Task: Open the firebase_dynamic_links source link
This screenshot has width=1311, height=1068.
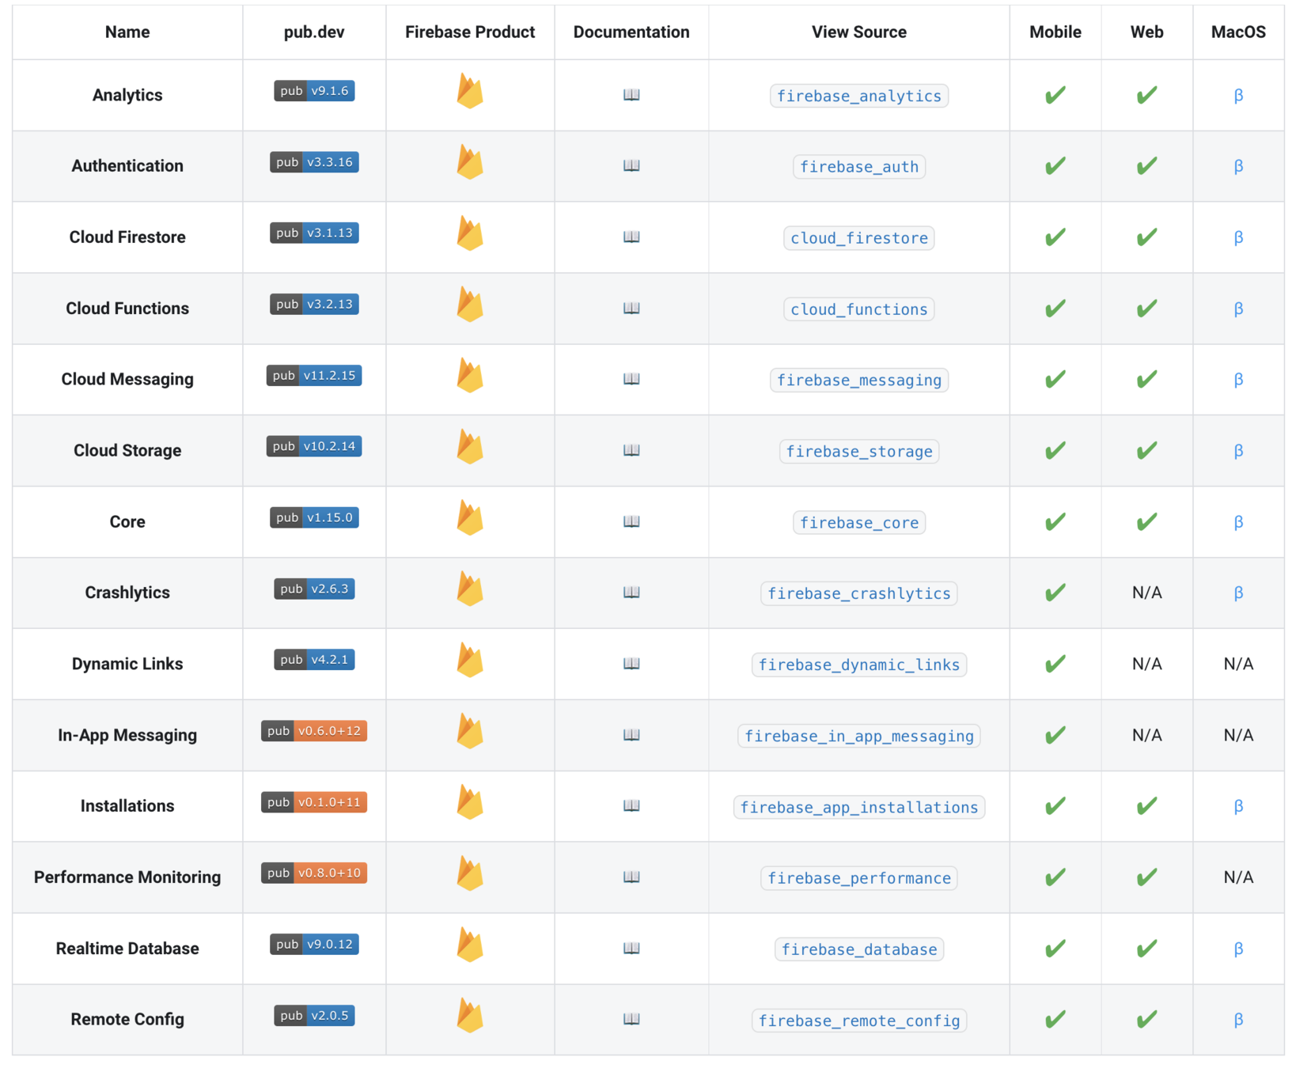Action: 859,665
